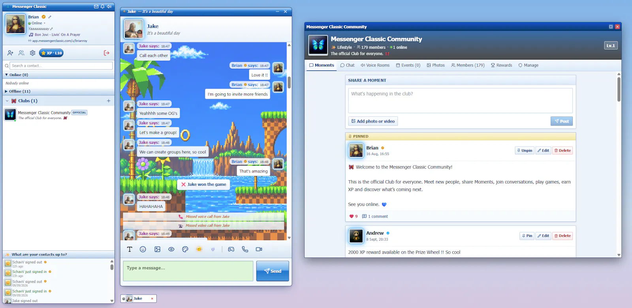
Task: Click the Jake chat vertical scrollbar thumb
Action: coord(289,82)
